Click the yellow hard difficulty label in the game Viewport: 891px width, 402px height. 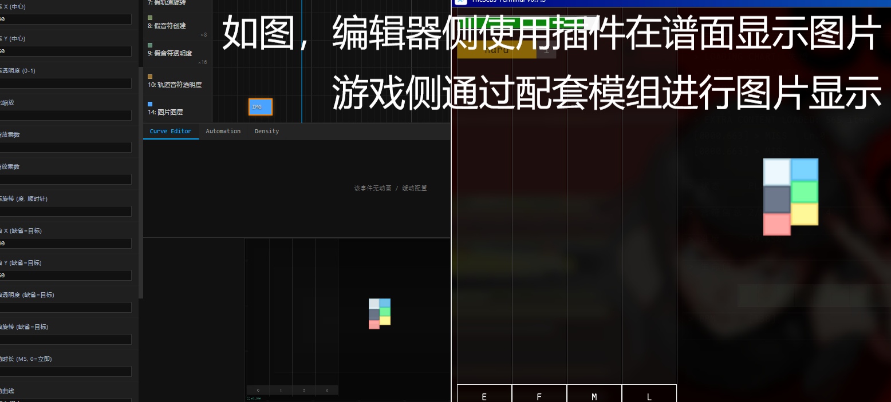[x=496, y=50]
